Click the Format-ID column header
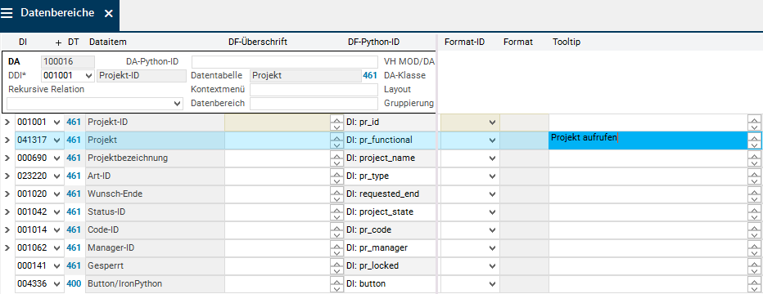Screen dimensions: 763x294 (x=465, y=42)
